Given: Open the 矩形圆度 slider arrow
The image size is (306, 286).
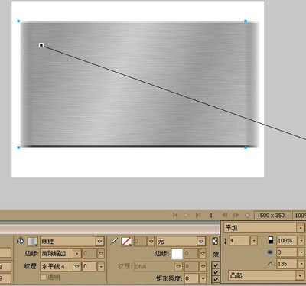Looking at the screenshot, I should (x=203, y=278).
